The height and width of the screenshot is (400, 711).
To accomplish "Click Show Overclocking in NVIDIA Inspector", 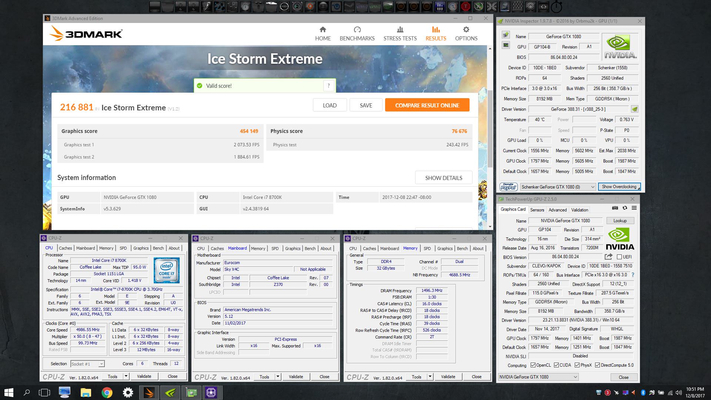I will click(619, 187).
